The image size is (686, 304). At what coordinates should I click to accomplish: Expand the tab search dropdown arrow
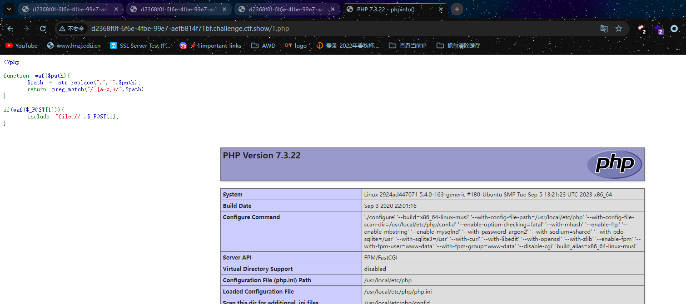pos(9,9)
